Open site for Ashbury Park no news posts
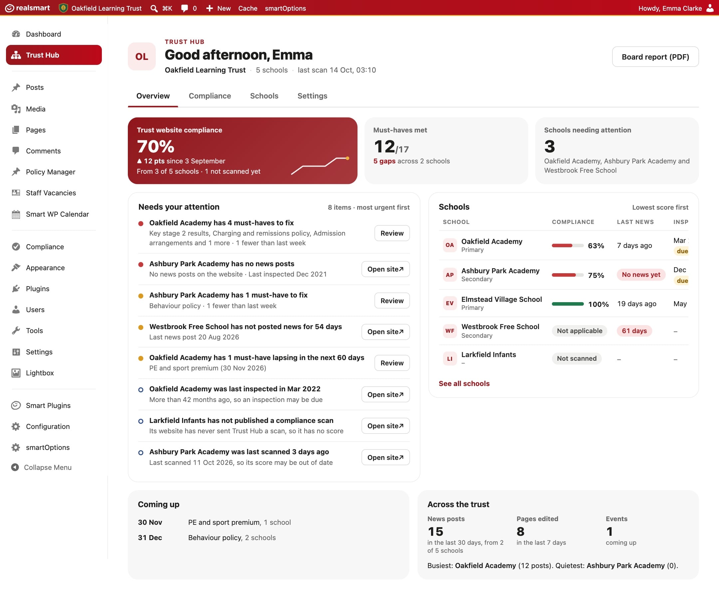 pos(385,269)
